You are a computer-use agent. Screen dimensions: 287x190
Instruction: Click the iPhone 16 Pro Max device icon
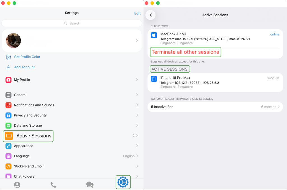(154, 79)
